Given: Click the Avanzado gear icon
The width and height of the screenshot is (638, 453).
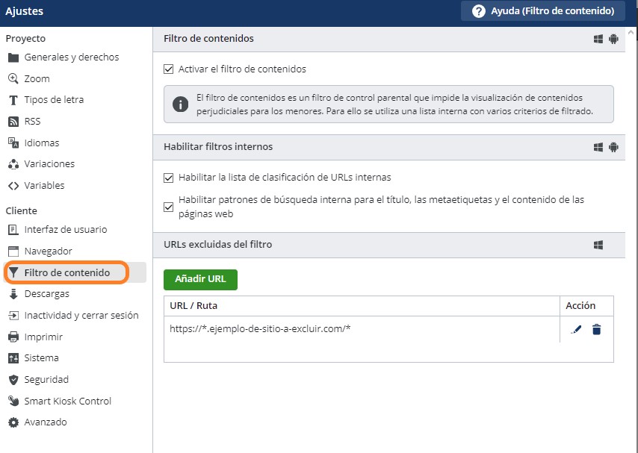Looking at the screenshot, I should point(13,422).
